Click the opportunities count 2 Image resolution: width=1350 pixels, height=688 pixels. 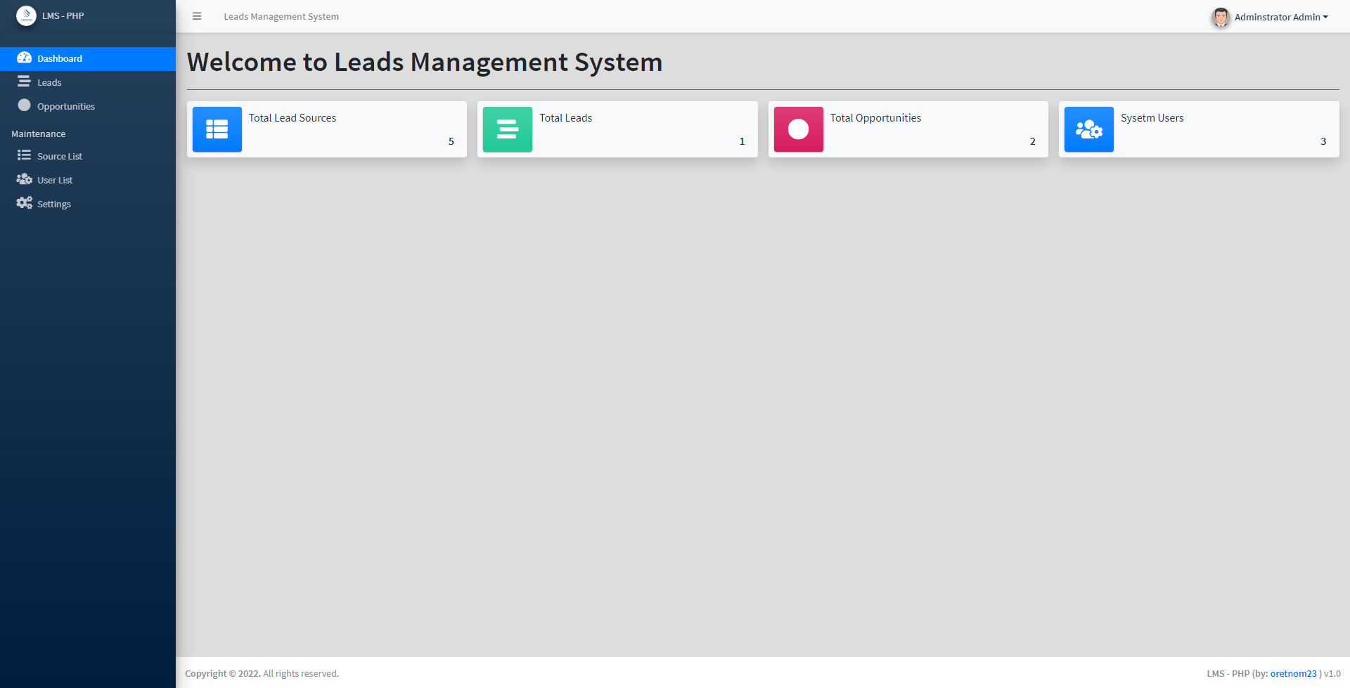point(1033,141)
